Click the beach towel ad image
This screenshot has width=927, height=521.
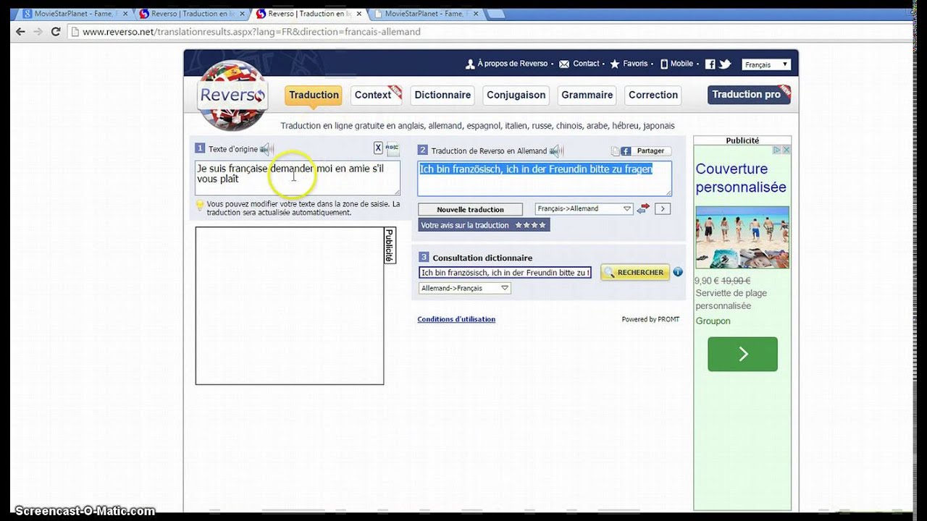(742, 237)
